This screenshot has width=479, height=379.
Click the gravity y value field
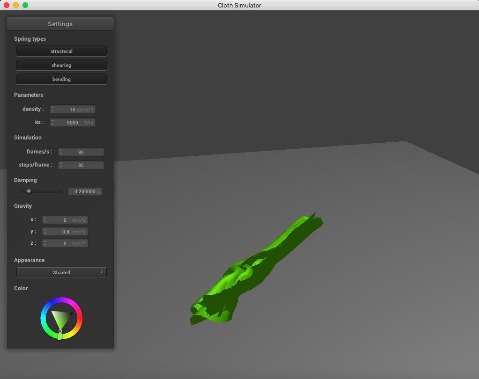(65, 231)
